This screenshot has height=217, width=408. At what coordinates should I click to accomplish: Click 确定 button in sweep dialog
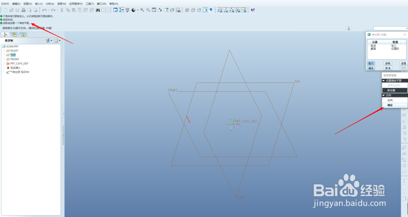click(371, 68)
